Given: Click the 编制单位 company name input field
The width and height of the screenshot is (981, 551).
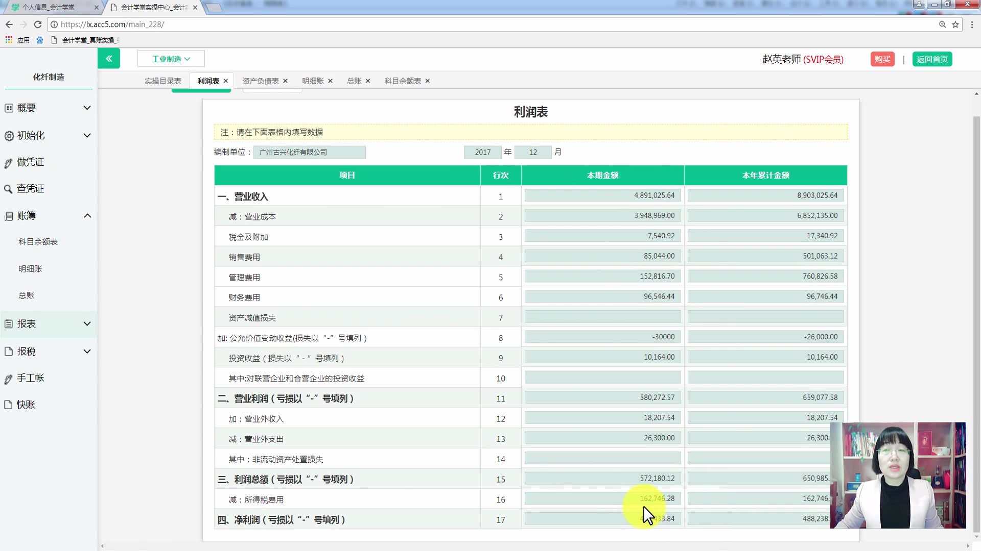Looking at the screenshot, I should (x=309, y=152).
